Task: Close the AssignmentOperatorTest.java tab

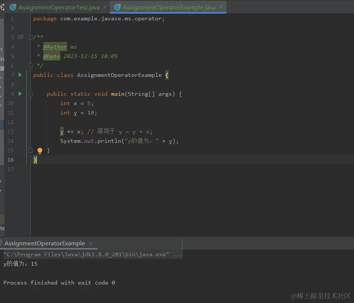Action: 105,7
